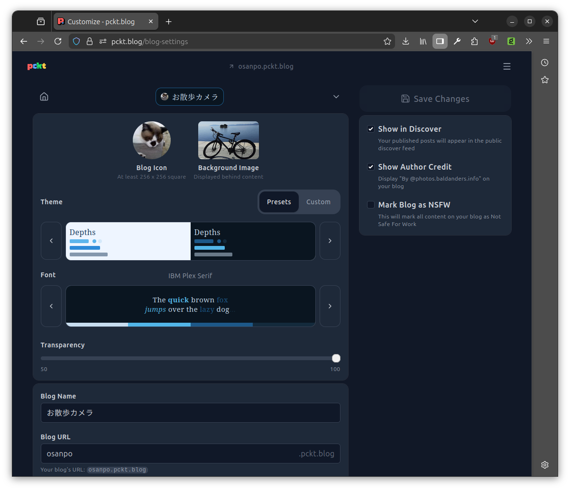Select the home icon
This screenshot has height=490, width=570.
click(44, 96)
